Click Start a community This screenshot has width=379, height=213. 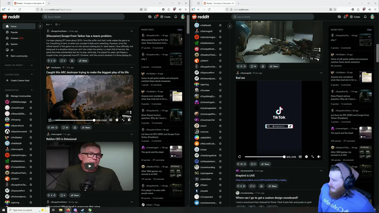(19, 56)
